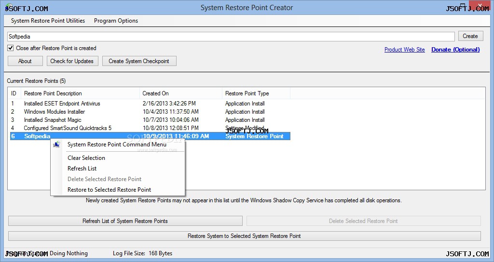Click Restore System to Selected System Restore Point

(x=245, y=236)
